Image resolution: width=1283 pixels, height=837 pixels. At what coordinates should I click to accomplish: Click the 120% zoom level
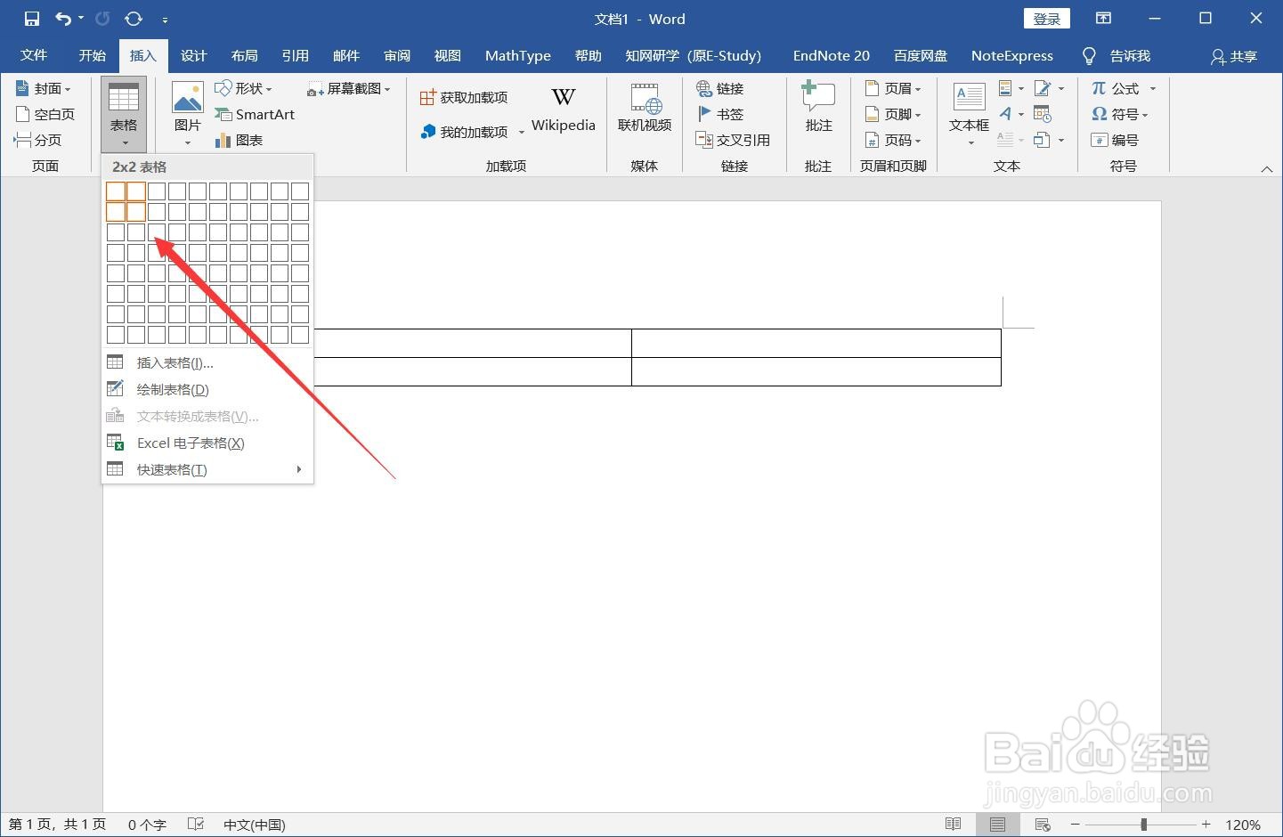[1243, 825]
